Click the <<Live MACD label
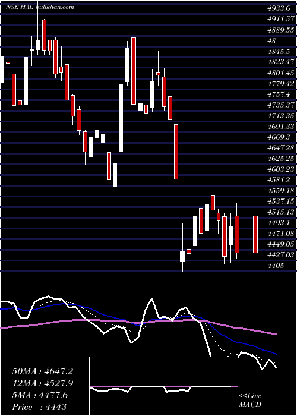Image resolution: width=297 pixels, height=416 pixels. click(x=250, y=401)
